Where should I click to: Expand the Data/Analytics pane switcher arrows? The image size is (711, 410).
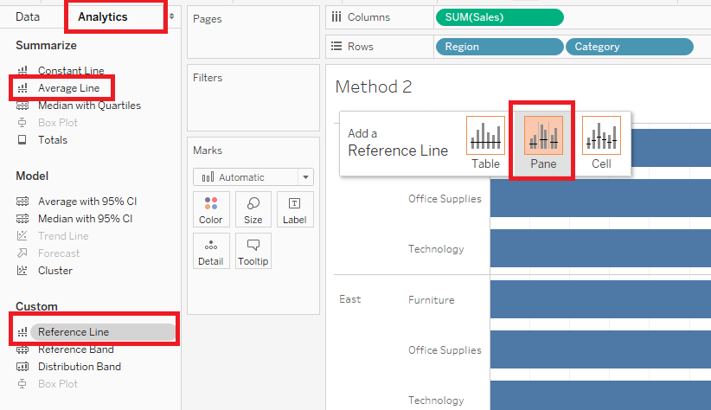tap(171, 16)
